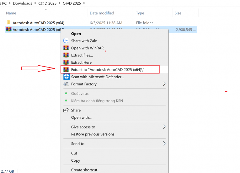Screen dimensions: 240x173
Task: Click the File folder type cell
Action: tap(144, 23)
